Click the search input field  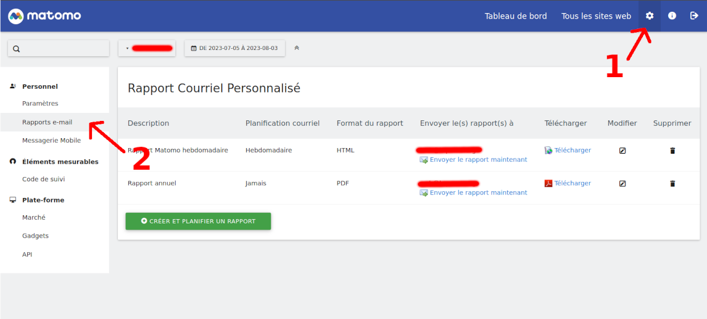(x=59, y=49)
